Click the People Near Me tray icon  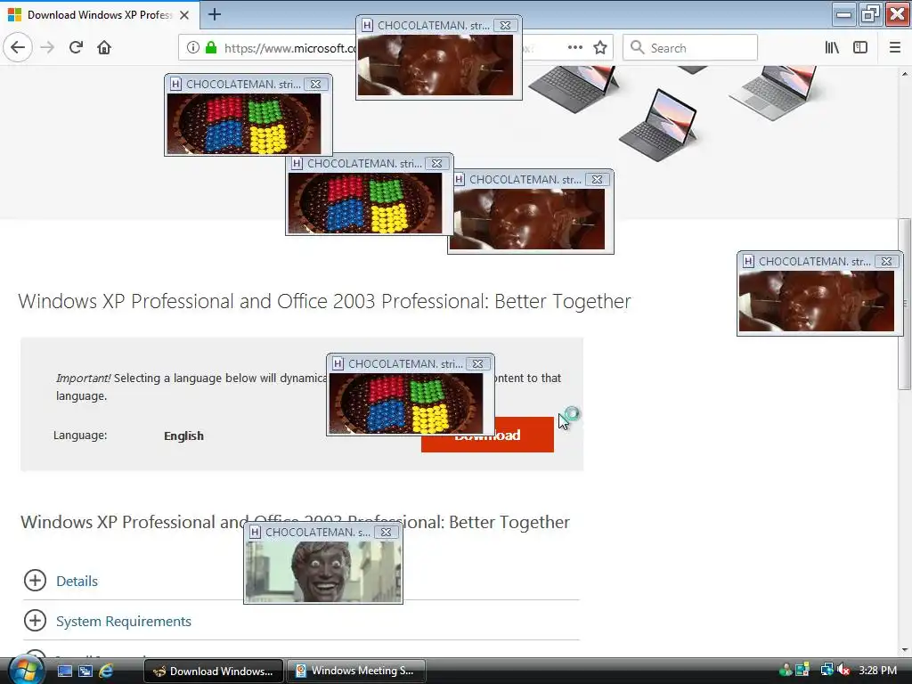pyautogui.click(x=786, y=671)
